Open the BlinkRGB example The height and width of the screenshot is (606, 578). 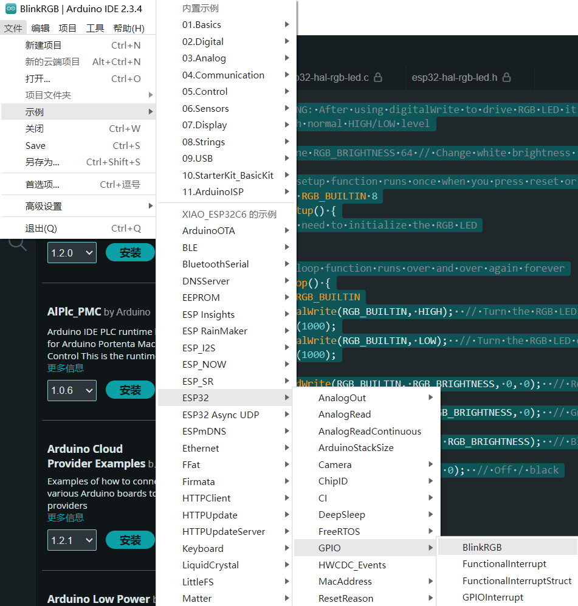[508, 547]
